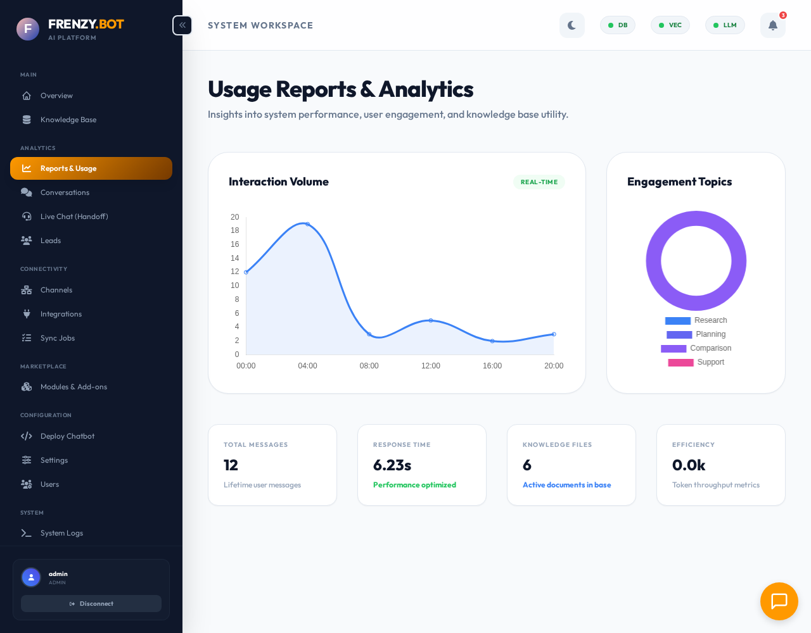Toggle dark mode with the moon button
This screenshot has width=811, height=633.
coord(572,25)
